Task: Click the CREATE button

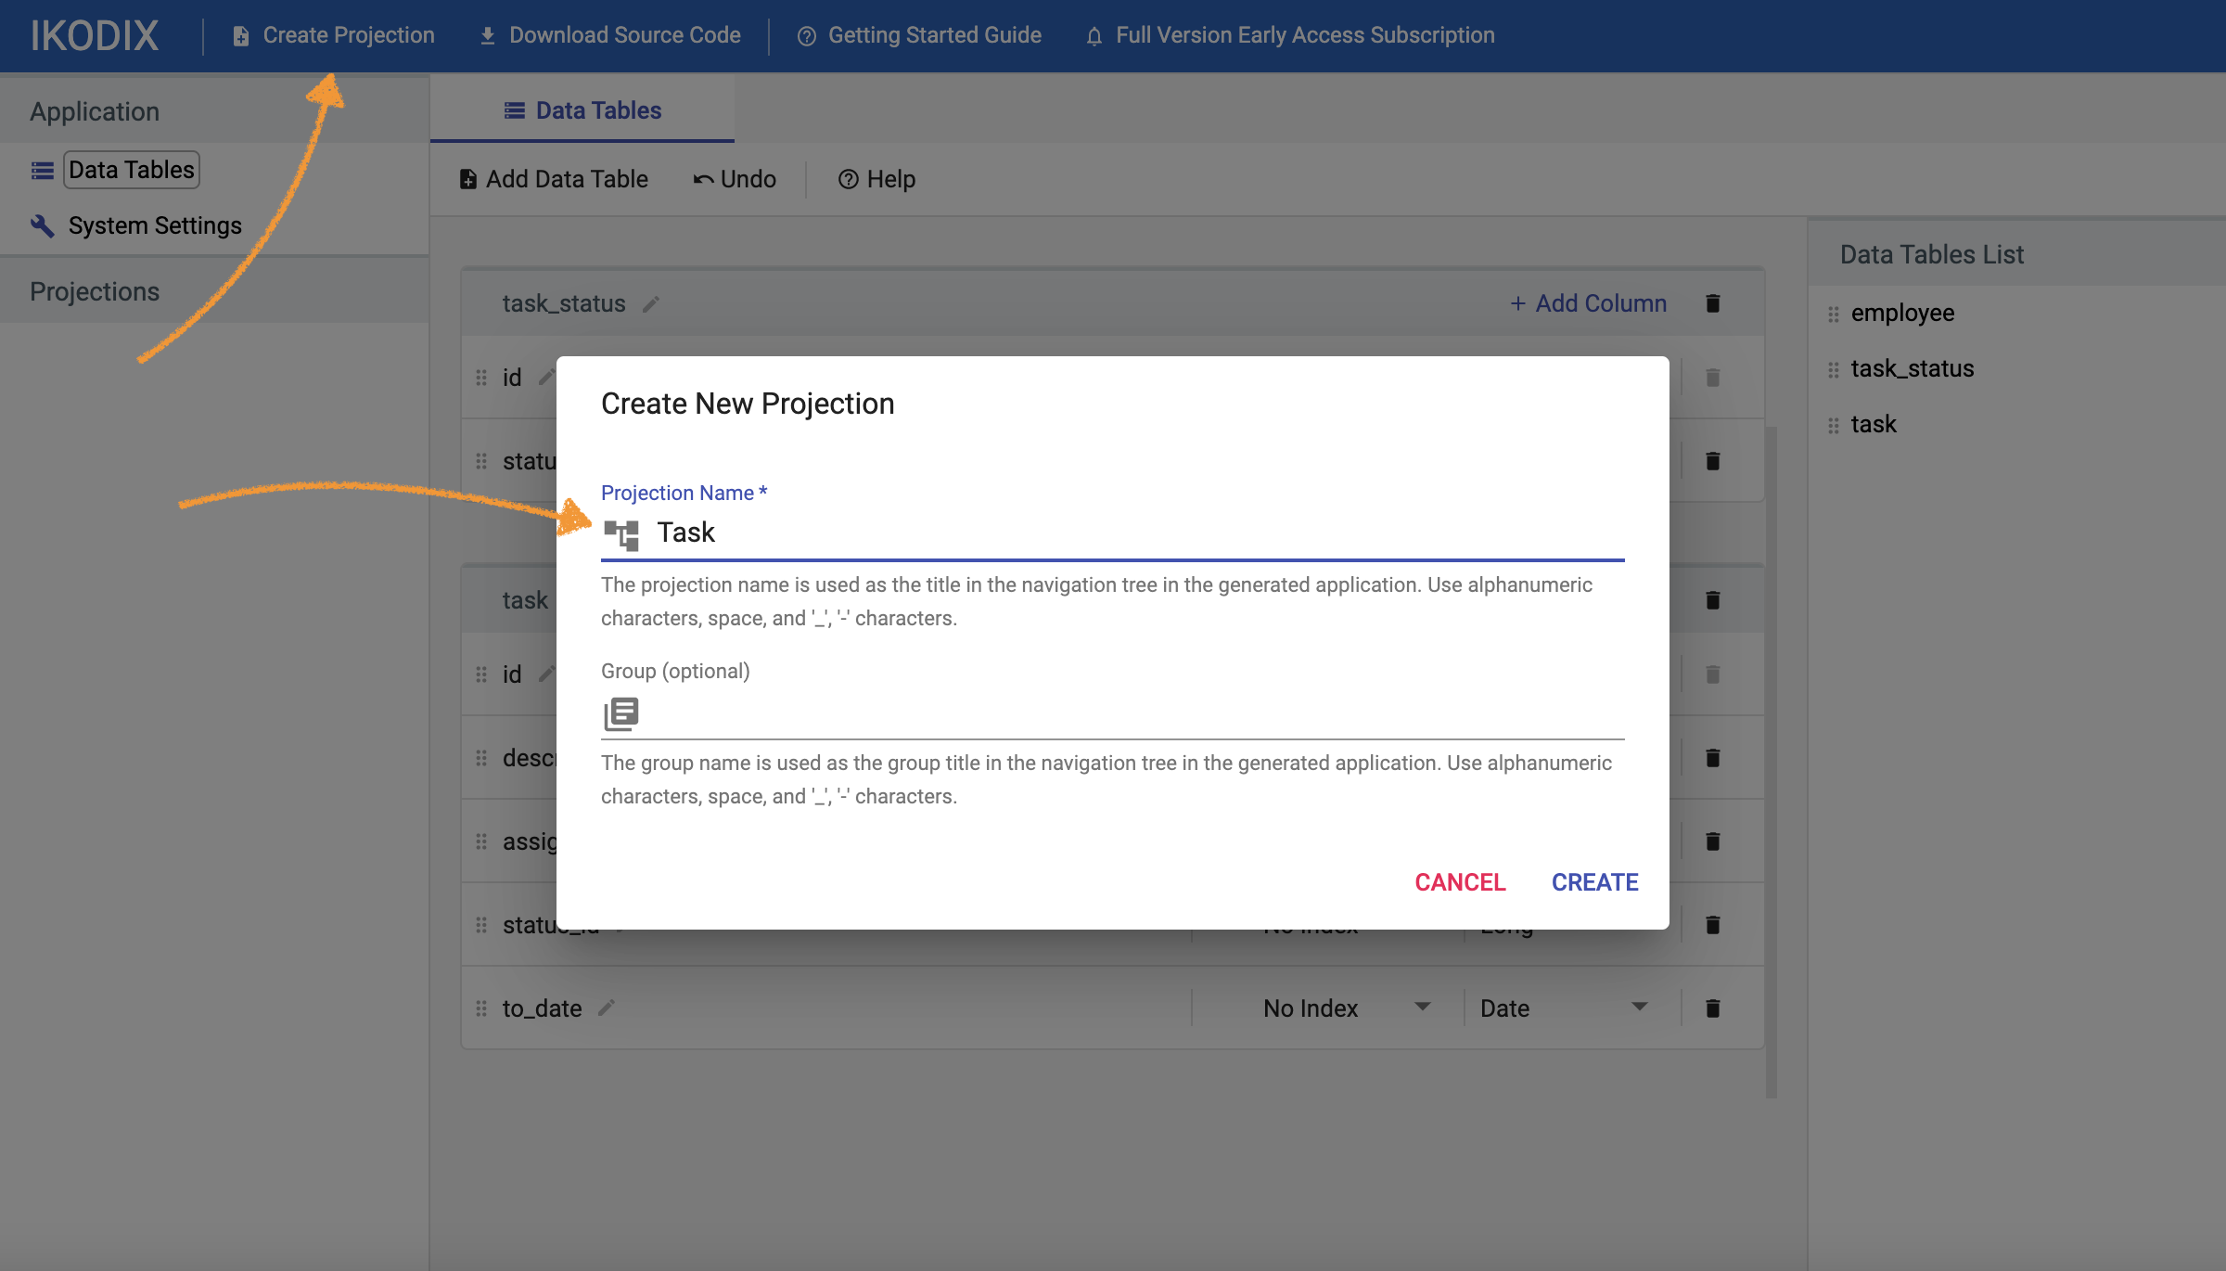Action: 1593,881
